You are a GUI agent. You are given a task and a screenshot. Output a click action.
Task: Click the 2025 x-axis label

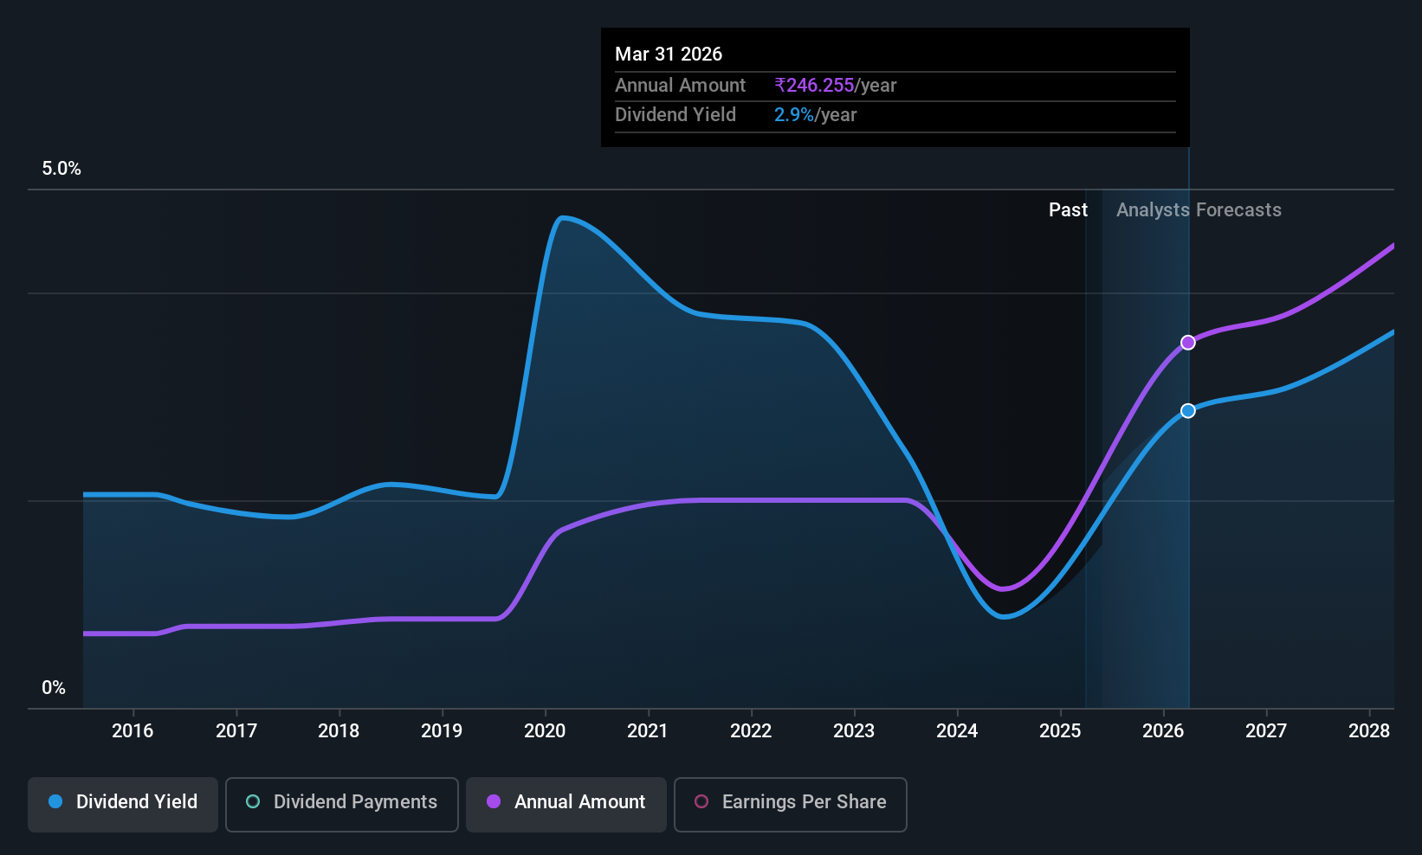tap(1060, 730)
